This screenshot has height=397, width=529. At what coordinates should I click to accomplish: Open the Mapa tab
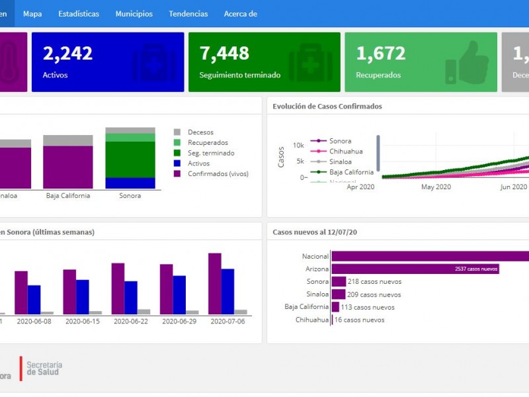[32, 14]
